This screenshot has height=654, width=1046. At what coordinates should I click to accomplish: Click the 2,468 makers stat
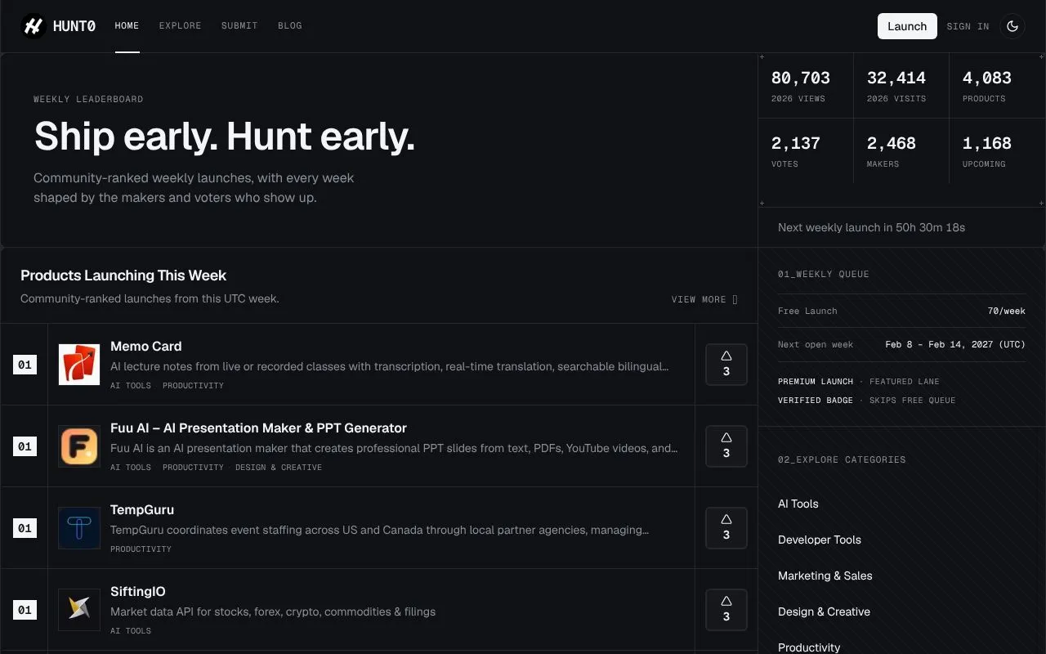pyautogui.click(x=892, y=143)
